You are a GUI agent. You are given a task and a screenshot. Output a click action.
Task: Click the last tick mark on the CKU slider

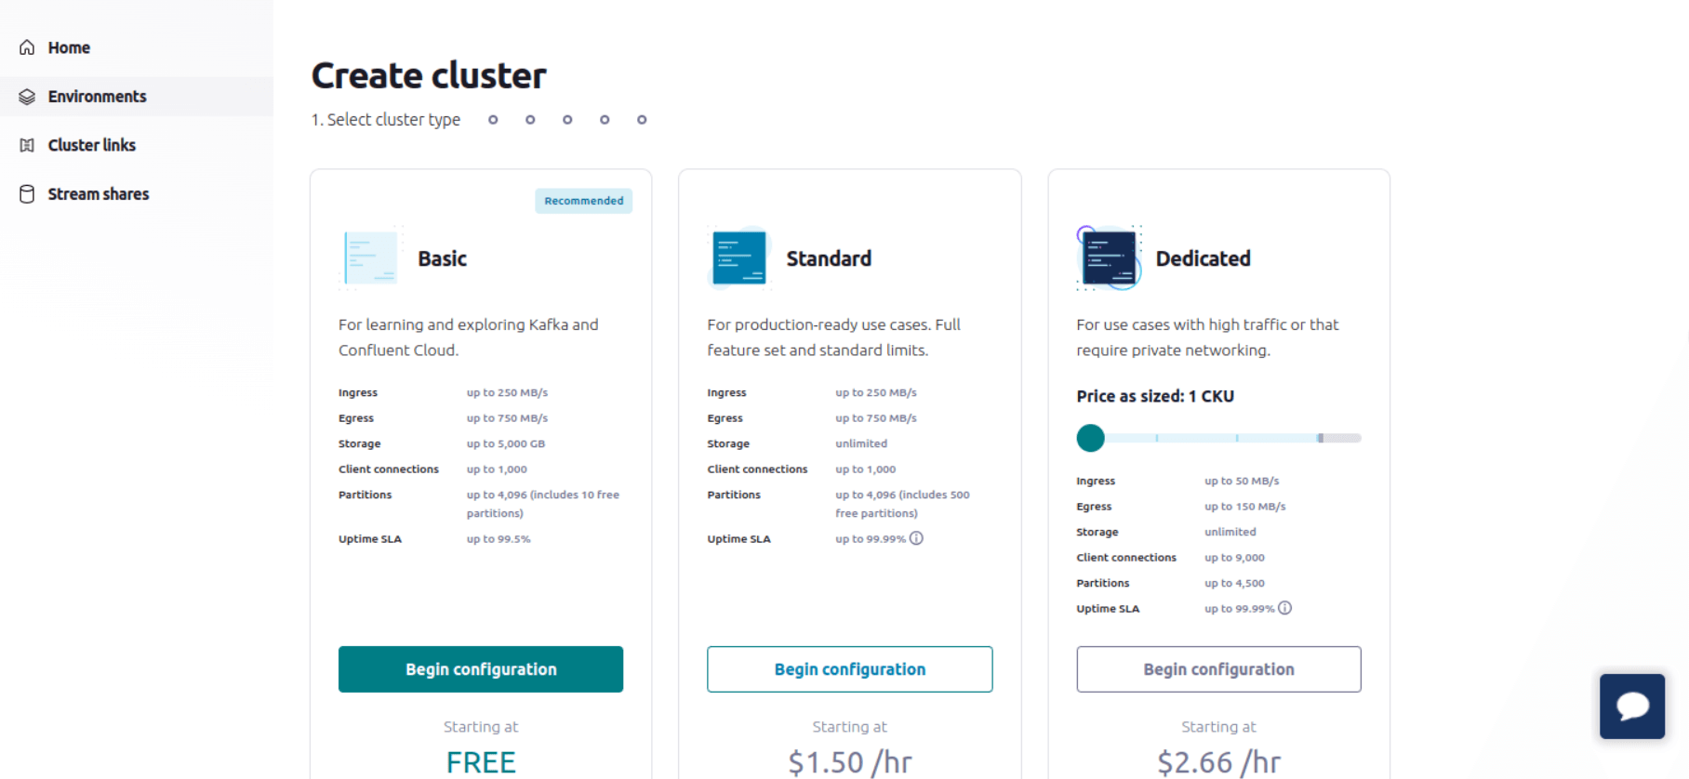(1320, 438)
